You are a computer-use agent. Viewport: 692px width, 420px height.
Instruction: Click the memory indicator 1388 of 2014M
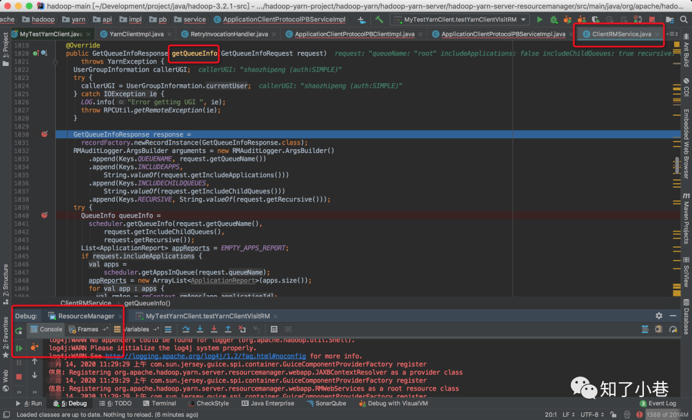point(667,415)
